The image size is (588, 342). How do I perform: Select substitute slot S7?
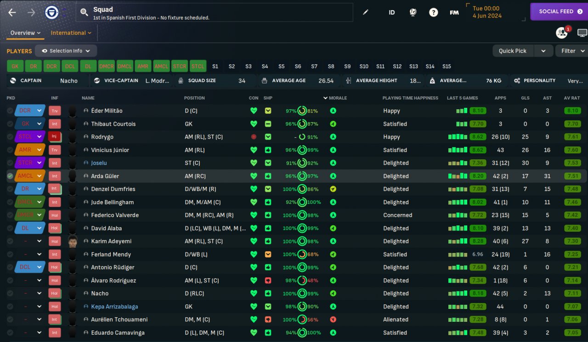coord(314,67)
